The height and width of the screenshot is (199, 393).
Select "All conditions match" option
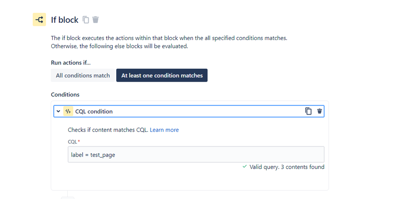(83, 75)
